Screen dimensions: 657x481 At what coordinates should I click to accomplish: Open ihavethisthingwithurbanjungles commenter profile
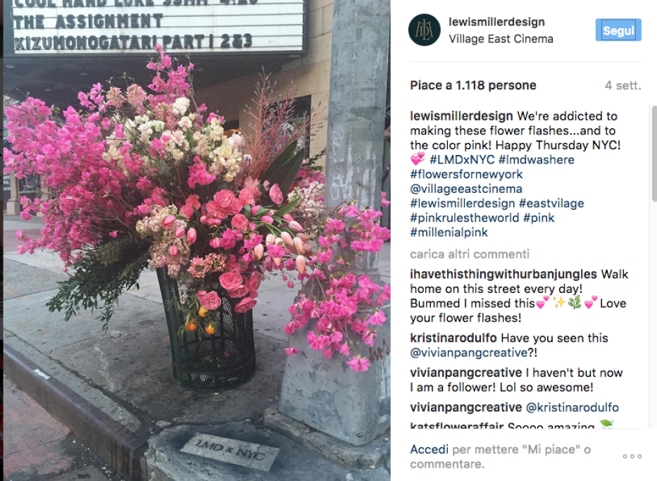[x=503, y=275]
